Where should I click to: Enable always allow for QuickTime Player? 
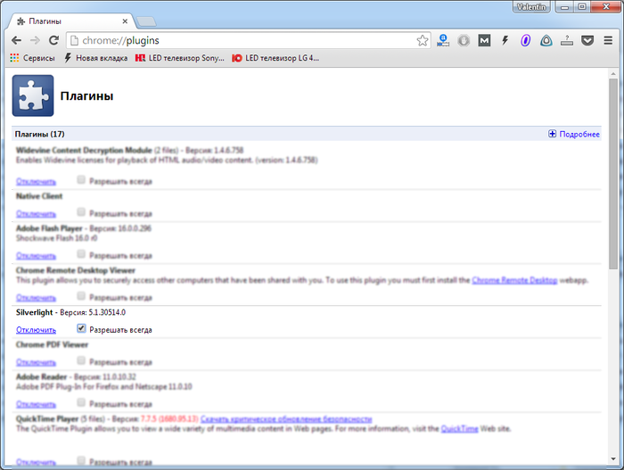click(x=81, y=461)
